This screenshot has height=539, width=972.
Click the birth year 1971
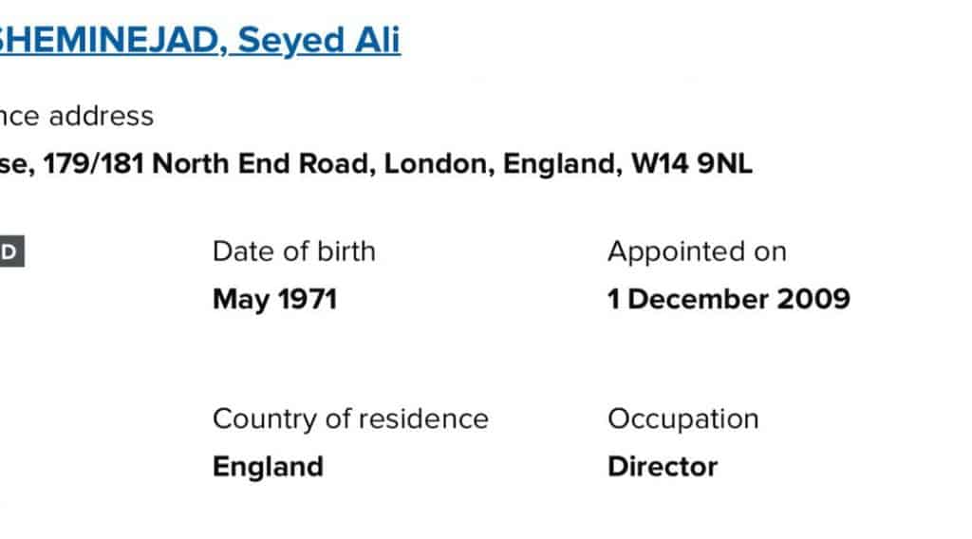[x=307, y=300]
